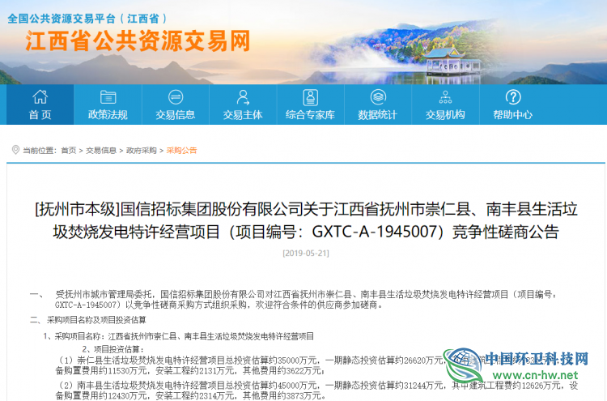Go to 政府采购 in the breadcrumb
Viewport: 607px width, 401px height.
pyautogui.click(x=142, y=151)
